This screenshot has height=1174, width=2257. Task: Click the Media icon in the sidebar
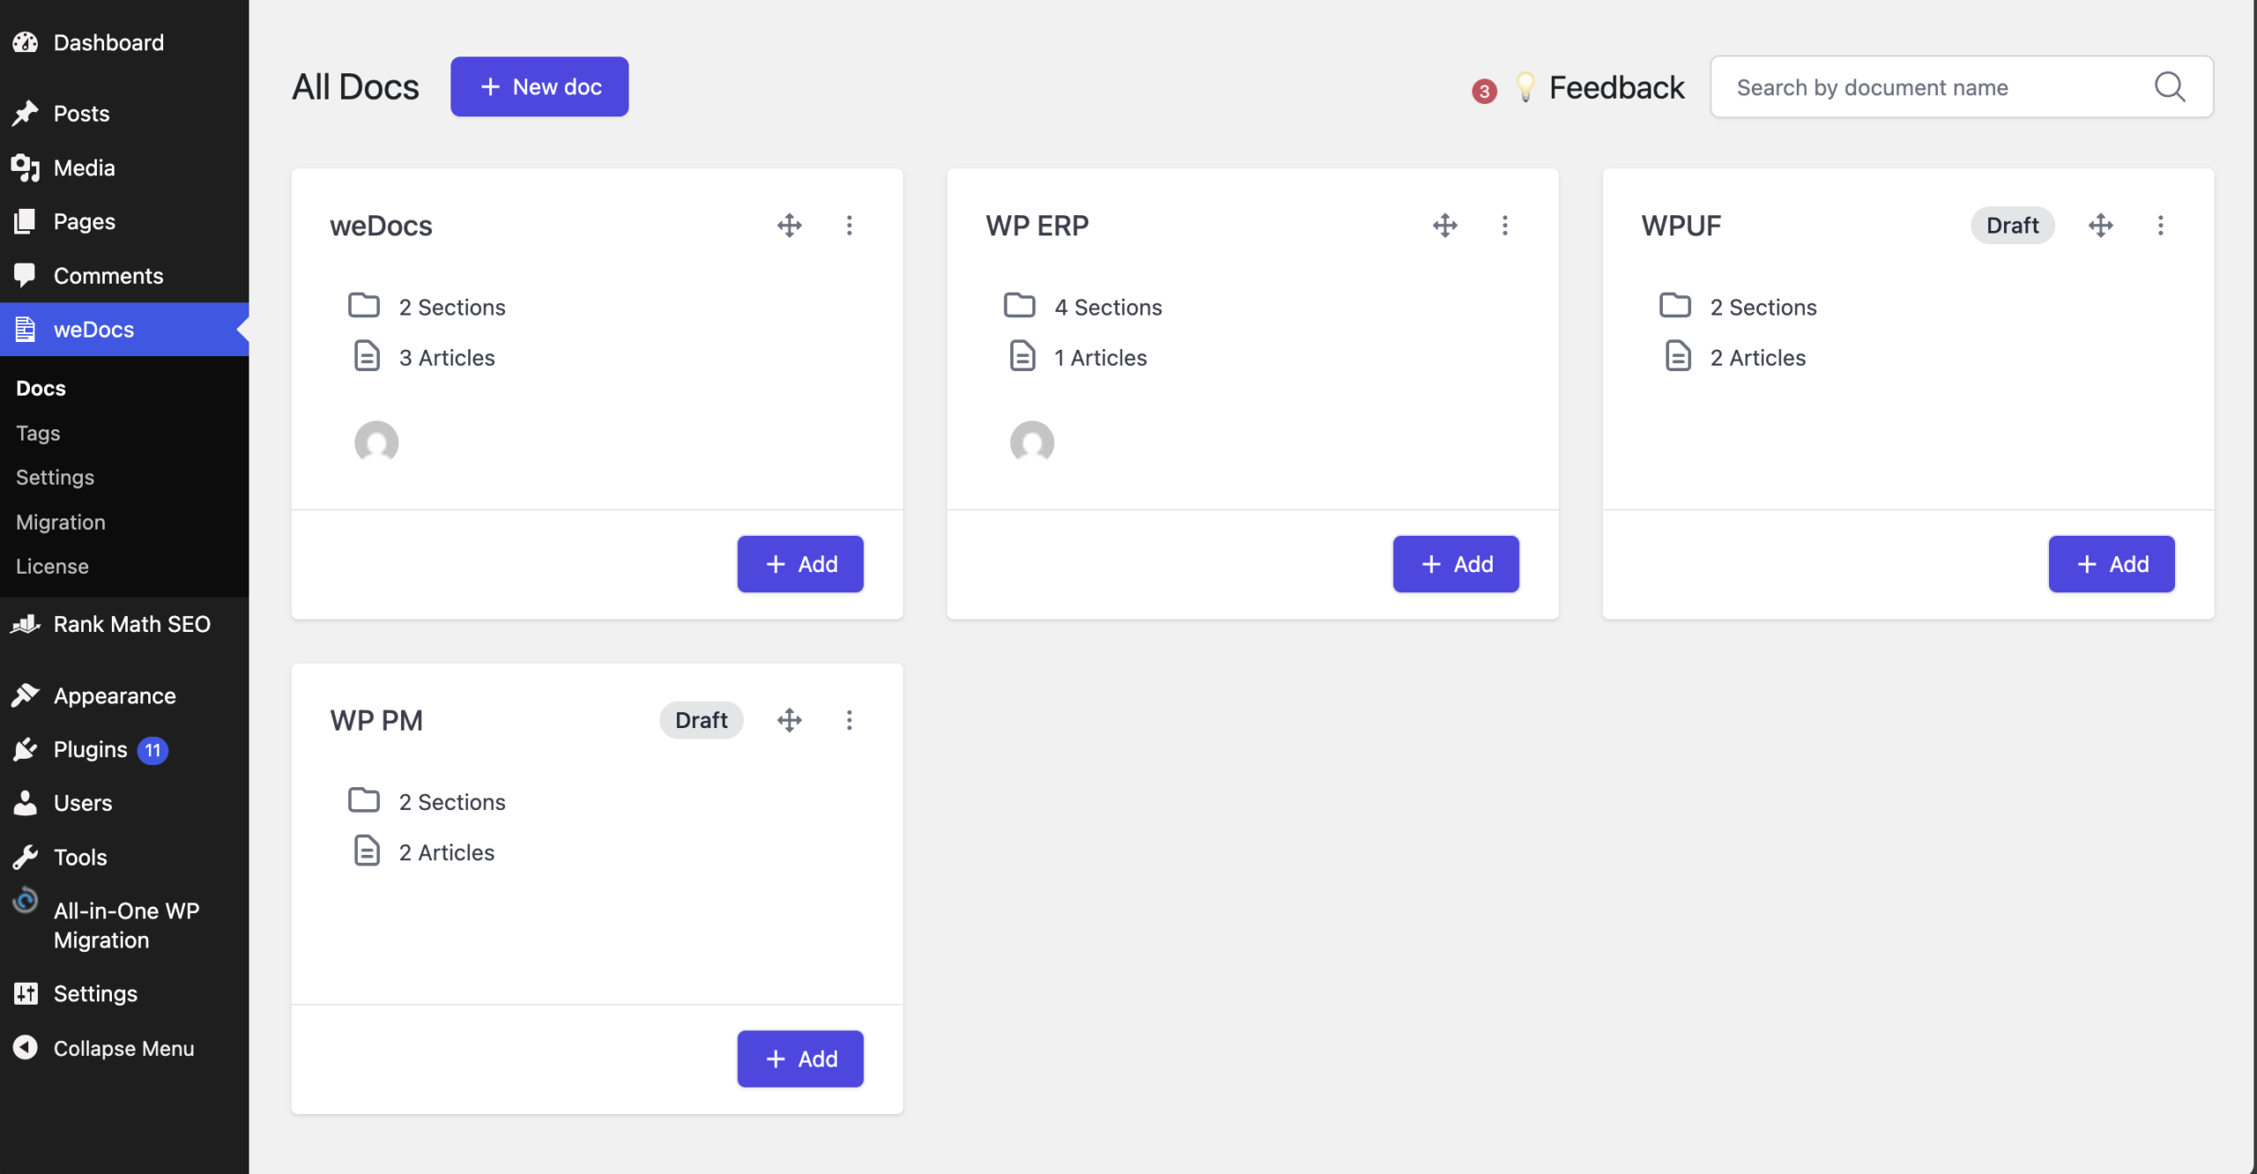[26, 167]
